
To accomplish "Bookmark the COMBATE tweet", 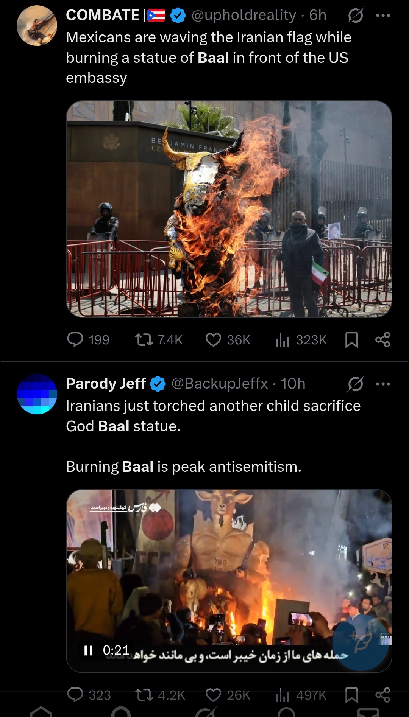I will (351, 339).
